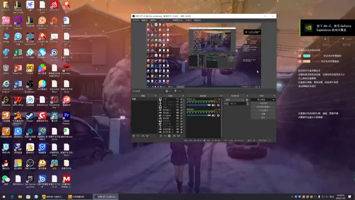Open Scene Collection menu in OBS
This screenshot has width=355, height=200.
coord(177,20)
